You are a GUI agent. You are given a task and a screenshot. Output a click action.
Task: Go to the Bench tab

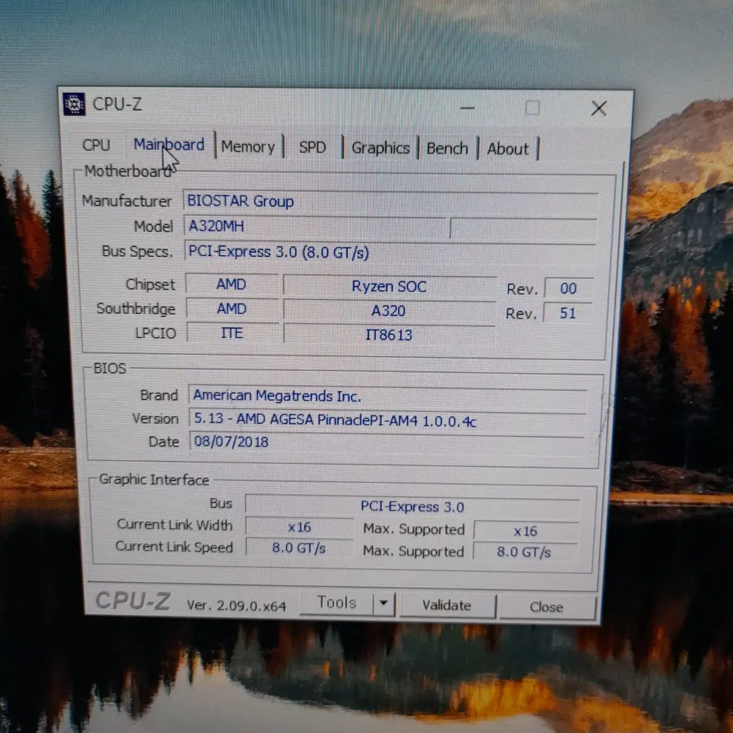pyautogui.click(x=447, y=149)
